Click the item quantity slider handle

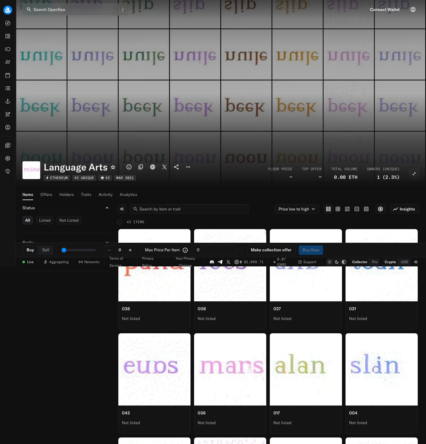click(64, 250)
